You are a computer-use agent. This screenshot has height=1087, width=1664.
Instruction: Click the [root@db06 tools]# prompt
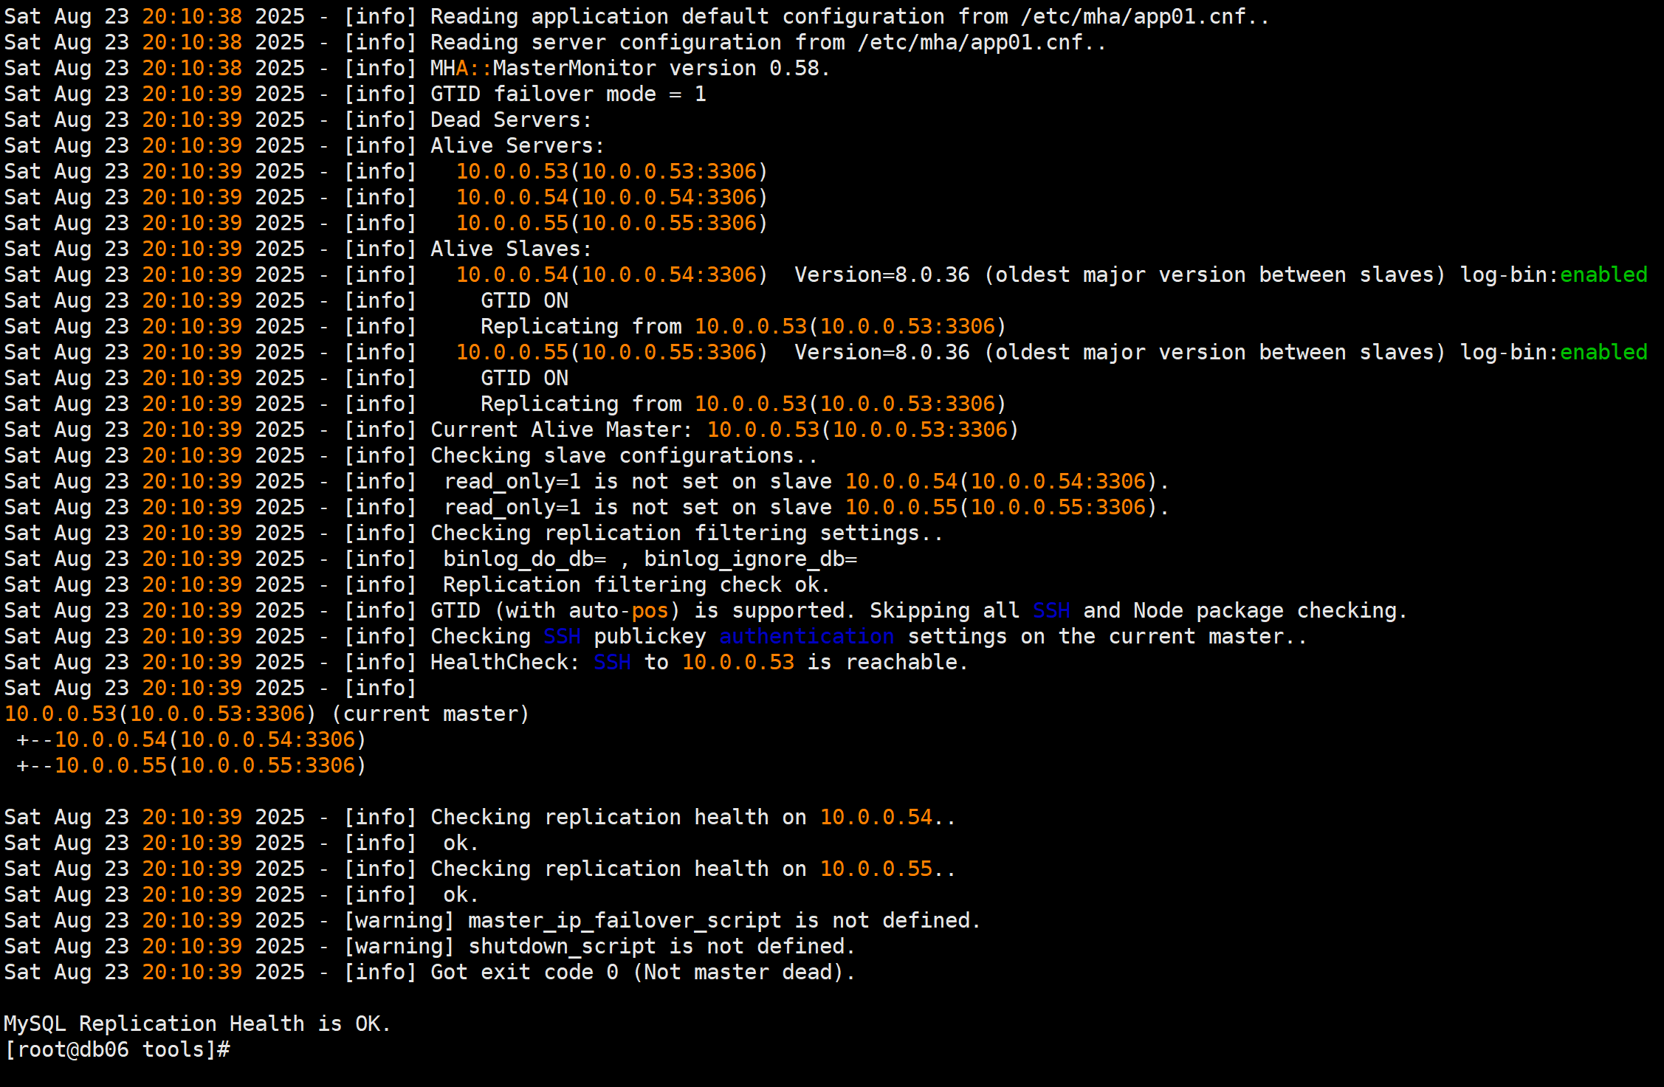tap(117, 1049)
